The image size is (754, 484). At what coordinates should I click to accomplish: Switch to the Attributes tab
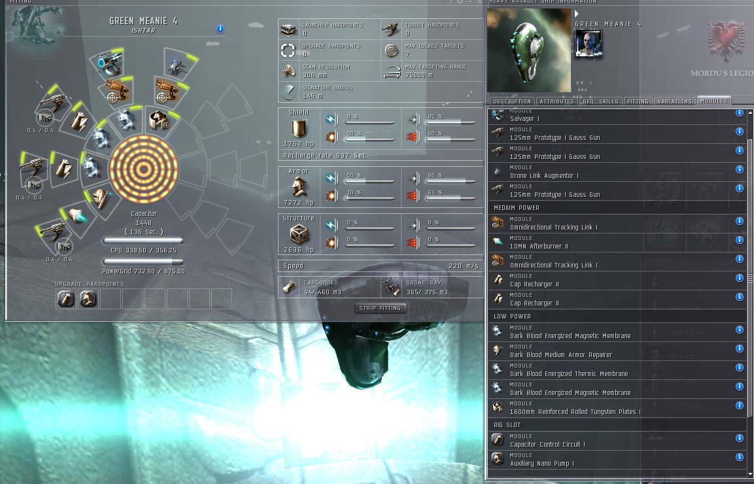point(557,101)
